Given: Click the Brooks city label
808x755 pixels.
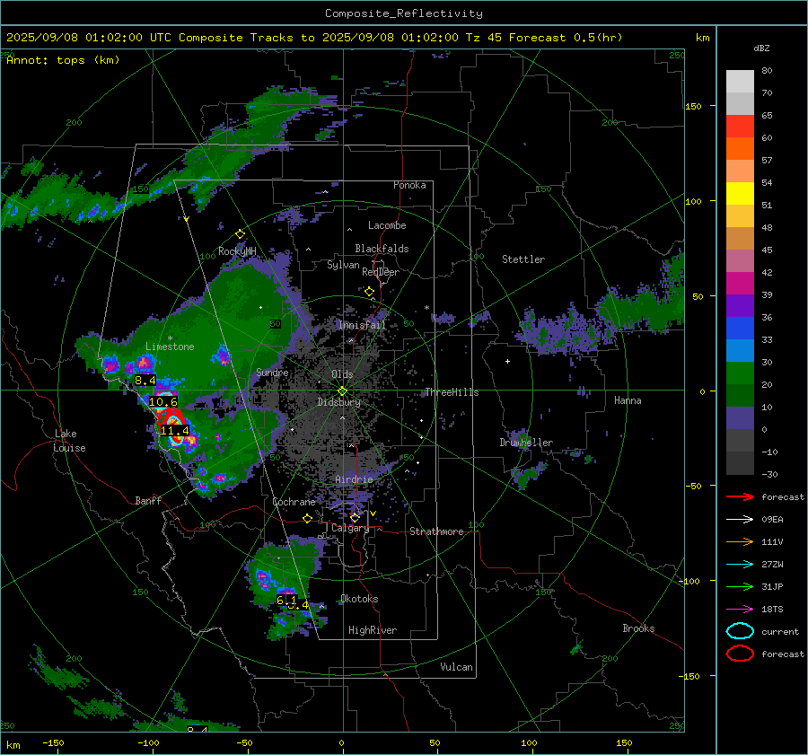Looking at the screenshot, I should [x=638, y=628].
